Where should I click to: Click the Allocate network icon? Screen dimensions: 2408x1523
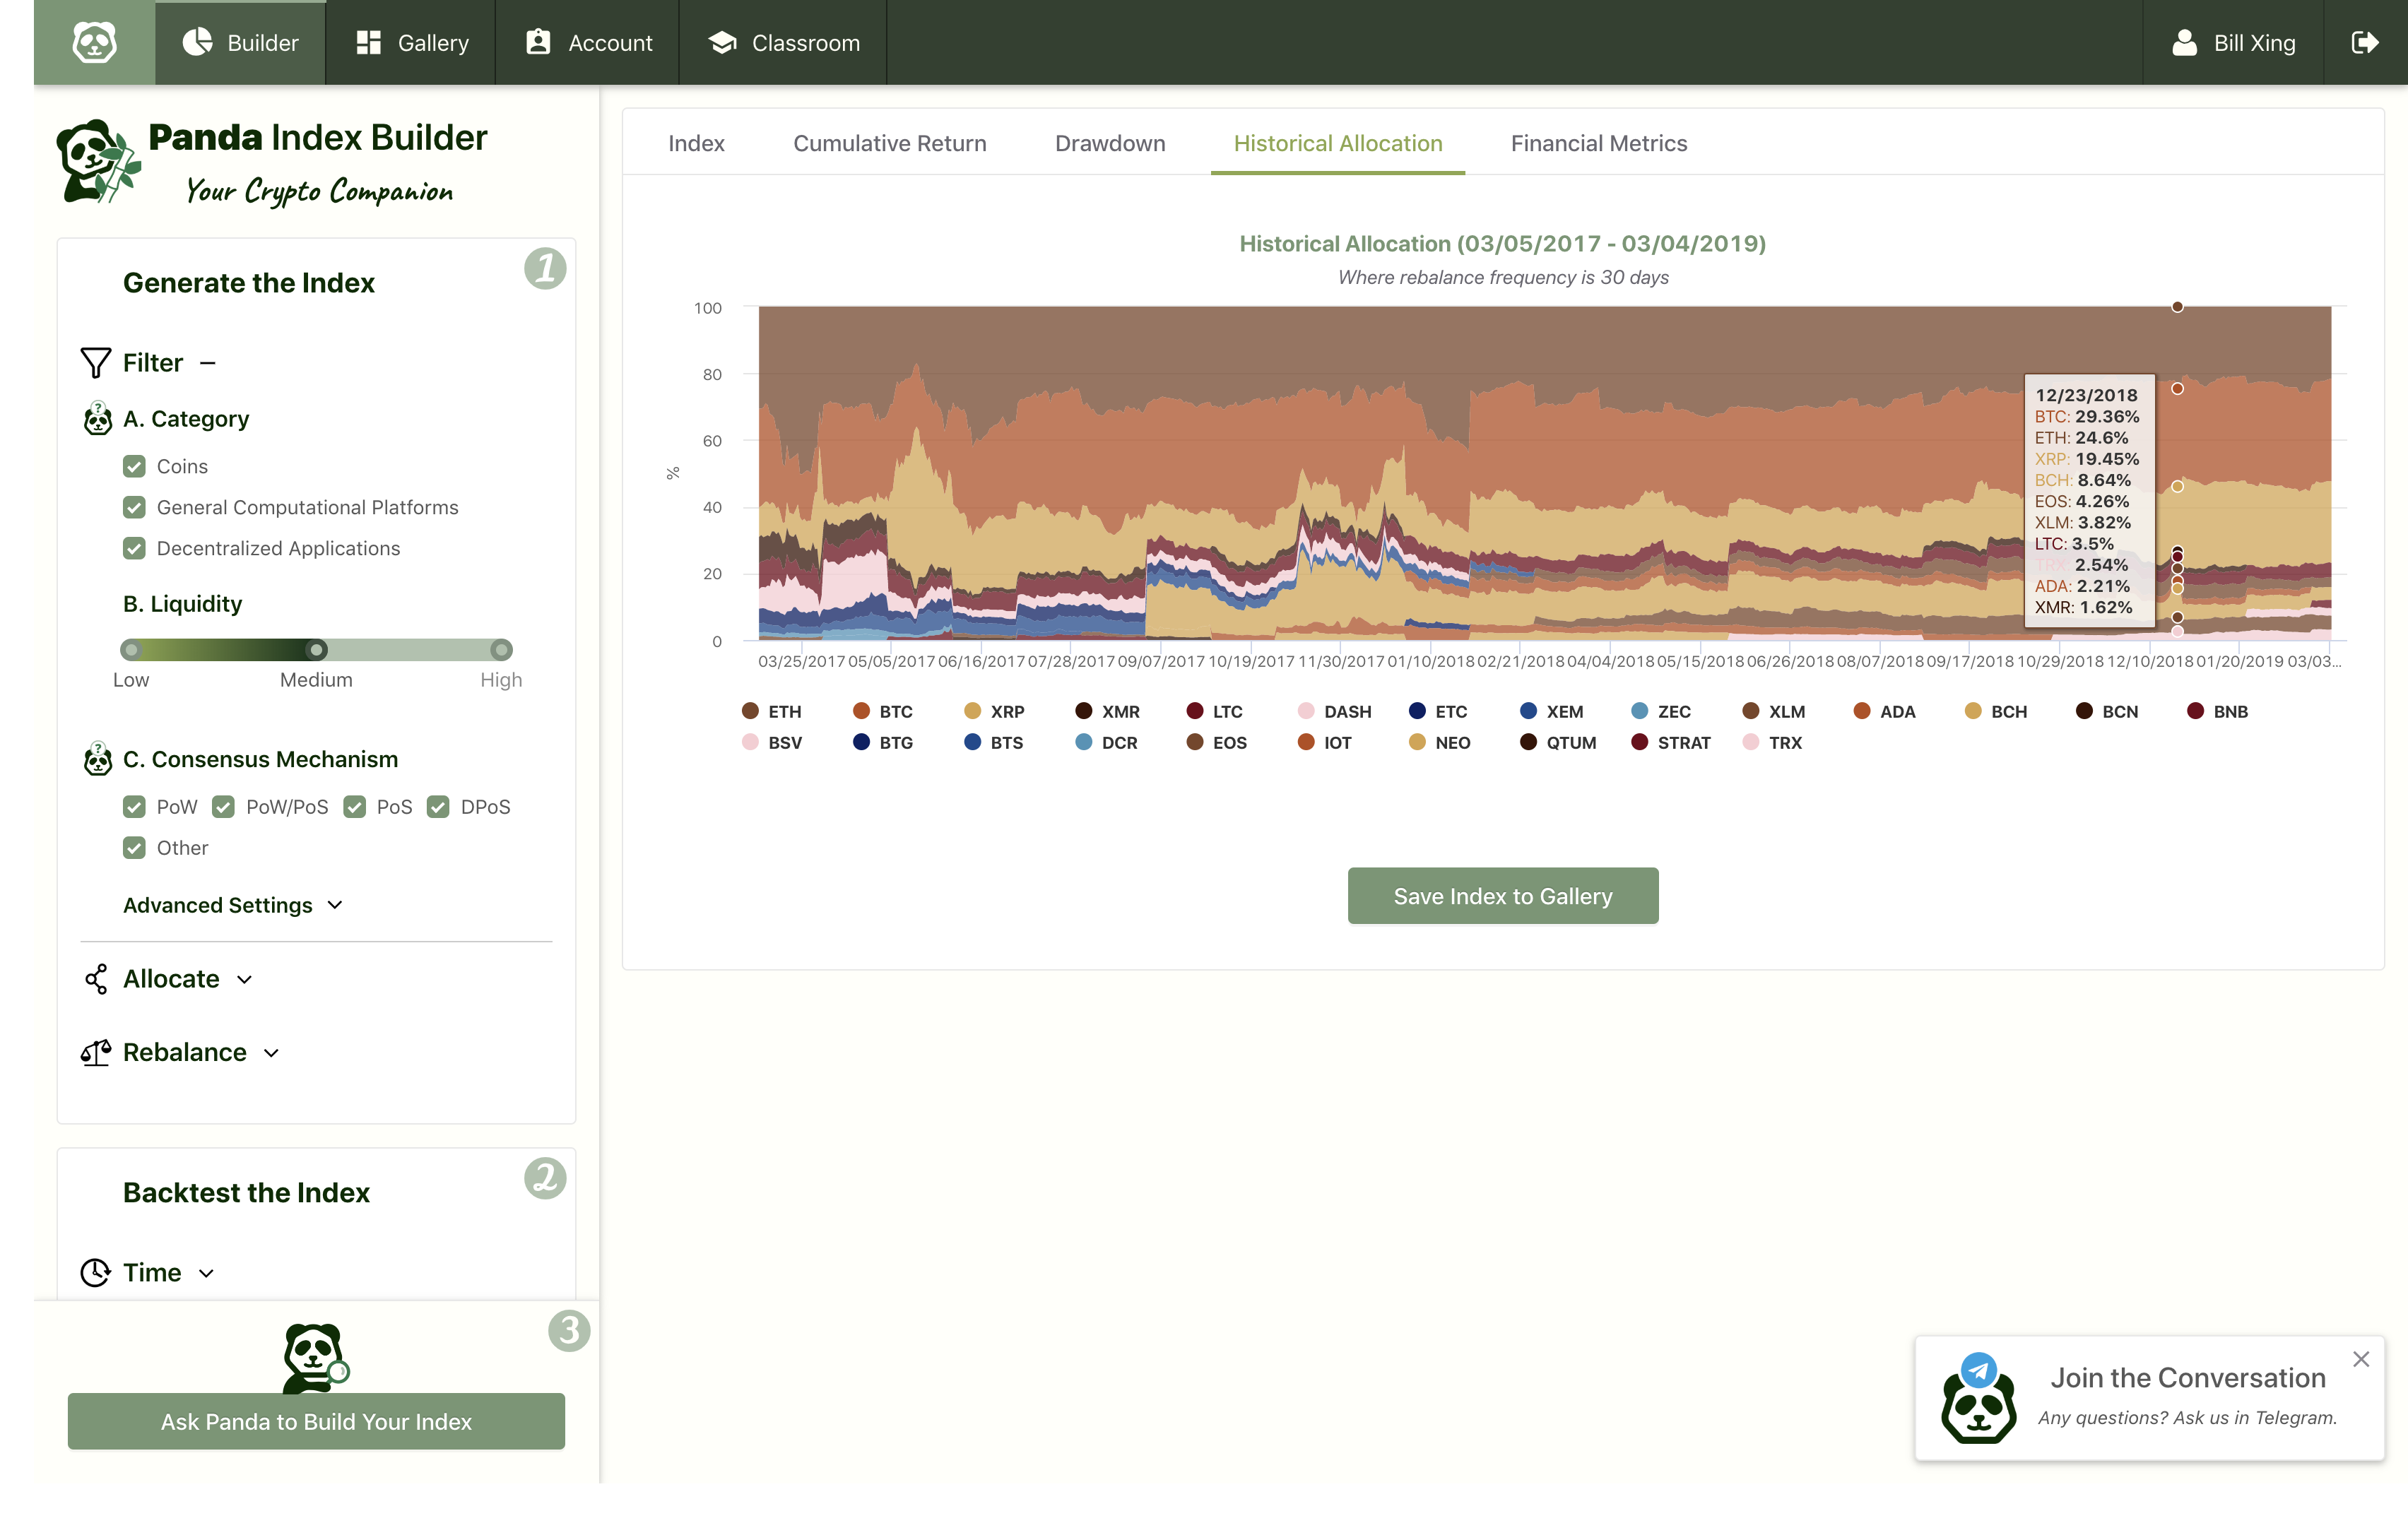pyautogui.click(x=97, y=979)
